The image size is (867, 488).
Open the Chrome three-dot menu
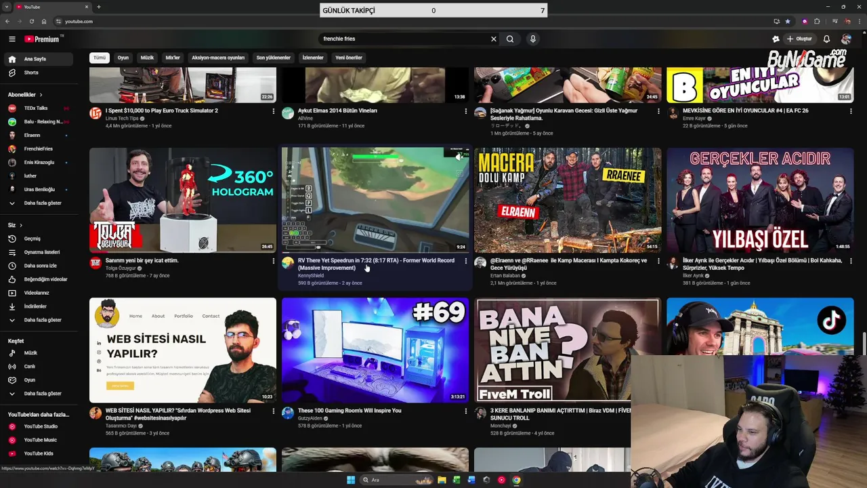[860, 21]
